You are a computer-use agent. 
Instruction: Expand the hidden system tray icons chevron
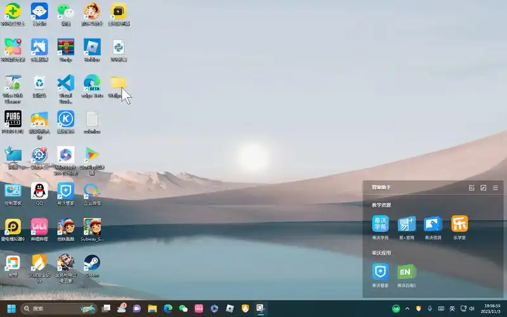point(408,309)
